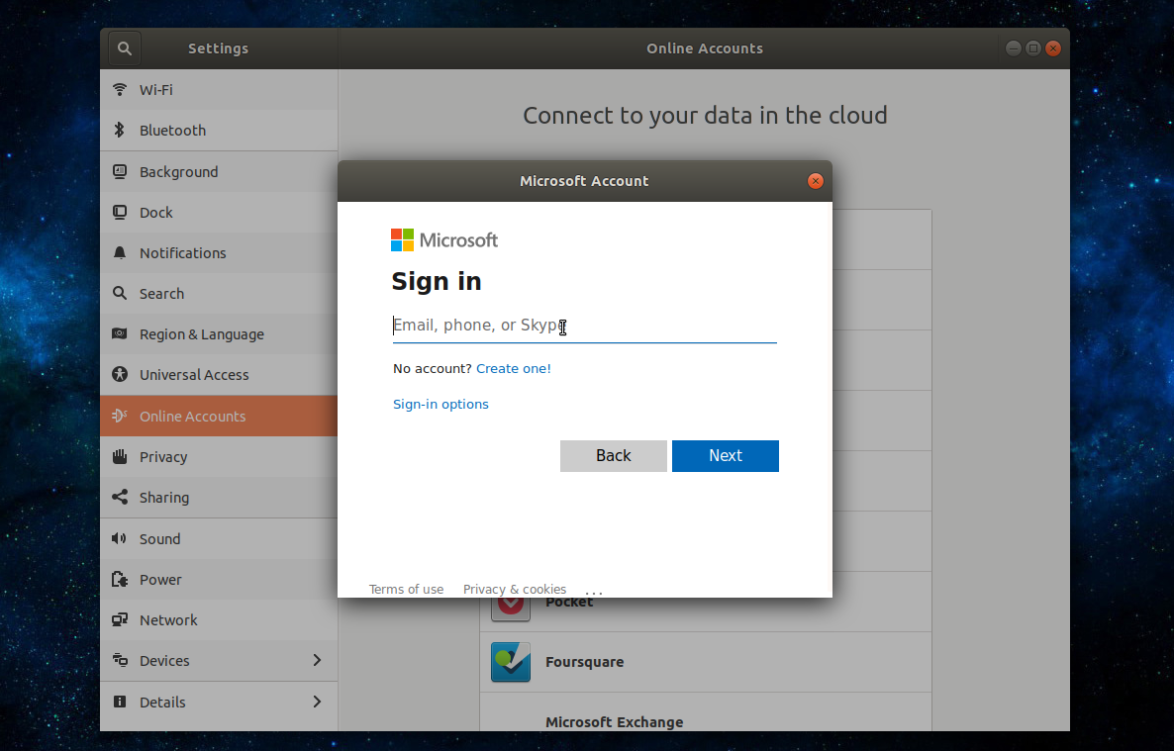Click the Online Accounts plug icon
This screenshot has width=1174, height=751.
(120, 416)
